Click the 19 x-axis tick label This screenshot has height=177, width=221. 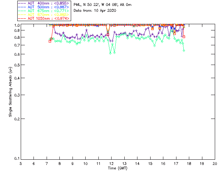coord(202,164)
